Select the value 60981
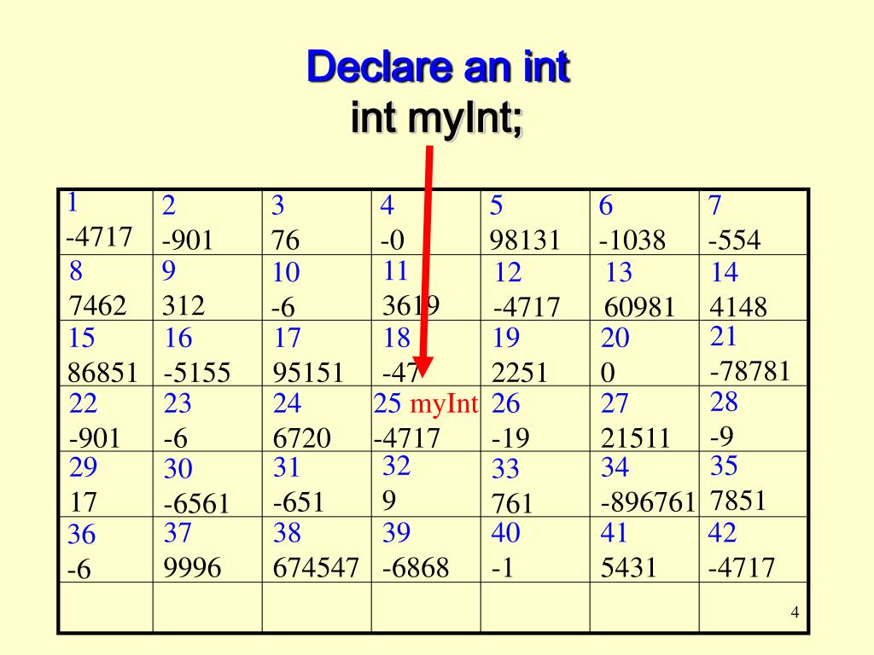The width and height of the screenshot is (874, 655). click(x=639, y=307)
